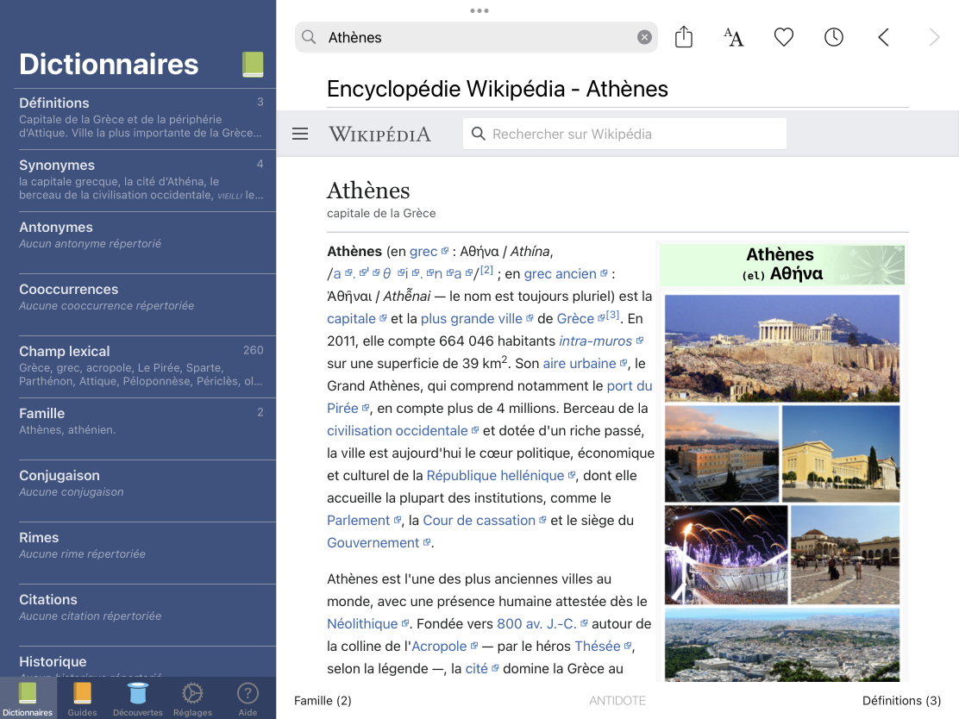
Task: Open the text size options icon
Action: pos(733,37)
